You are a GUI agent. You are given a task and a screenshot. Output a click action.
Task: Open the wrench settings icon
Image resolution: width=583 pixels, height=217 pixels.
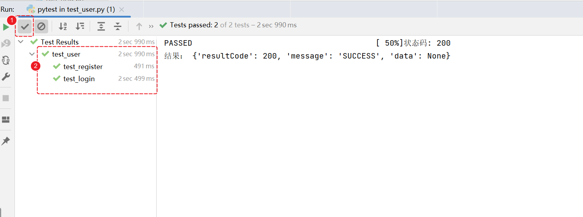point(6,76)
